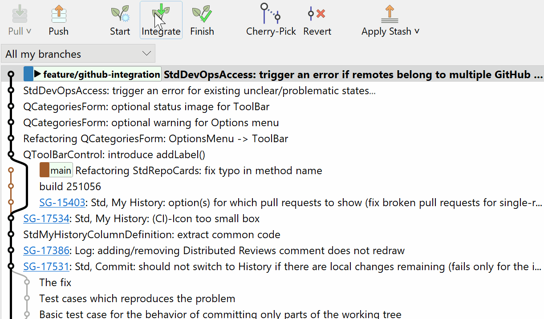This screenshot has width=544, height=319.
Task: Select the Start feature icon
Action: [120, 14]
